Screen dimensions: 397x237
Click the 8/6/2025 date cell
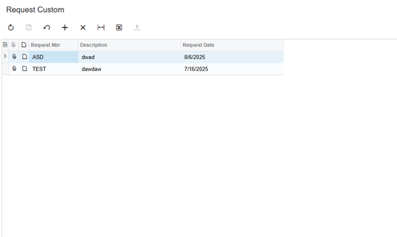coord(232,57)
